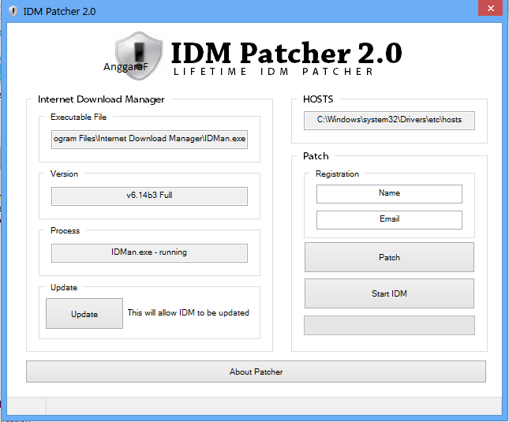
Task: Click the HOSTS file path button
Action: (x=389, y=121)
